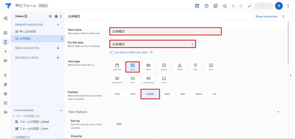Open the Settings gear icon in sidebar
Image resolution: width=295 pixels, height=139 pixels.
[6, 94]
